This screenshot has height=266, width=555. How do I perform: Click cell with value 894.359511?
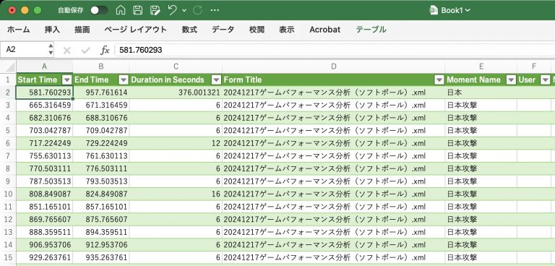[101, 232]
